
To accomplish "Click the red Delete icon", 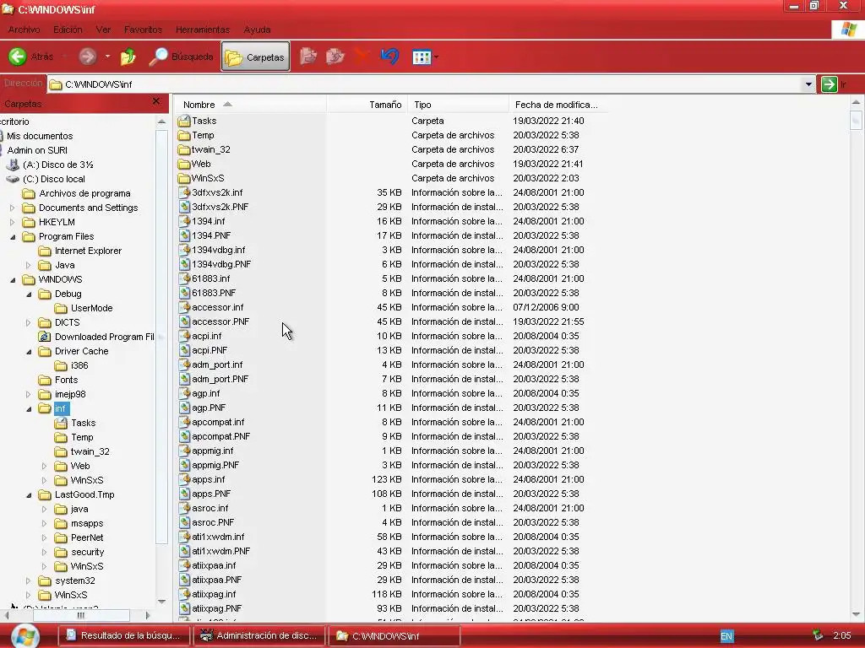I will click(362, 57).
